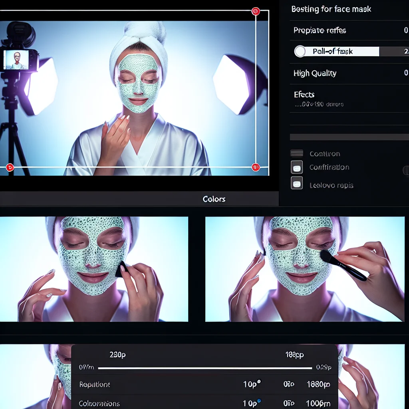Expand the Efects section

click(304, 95)
